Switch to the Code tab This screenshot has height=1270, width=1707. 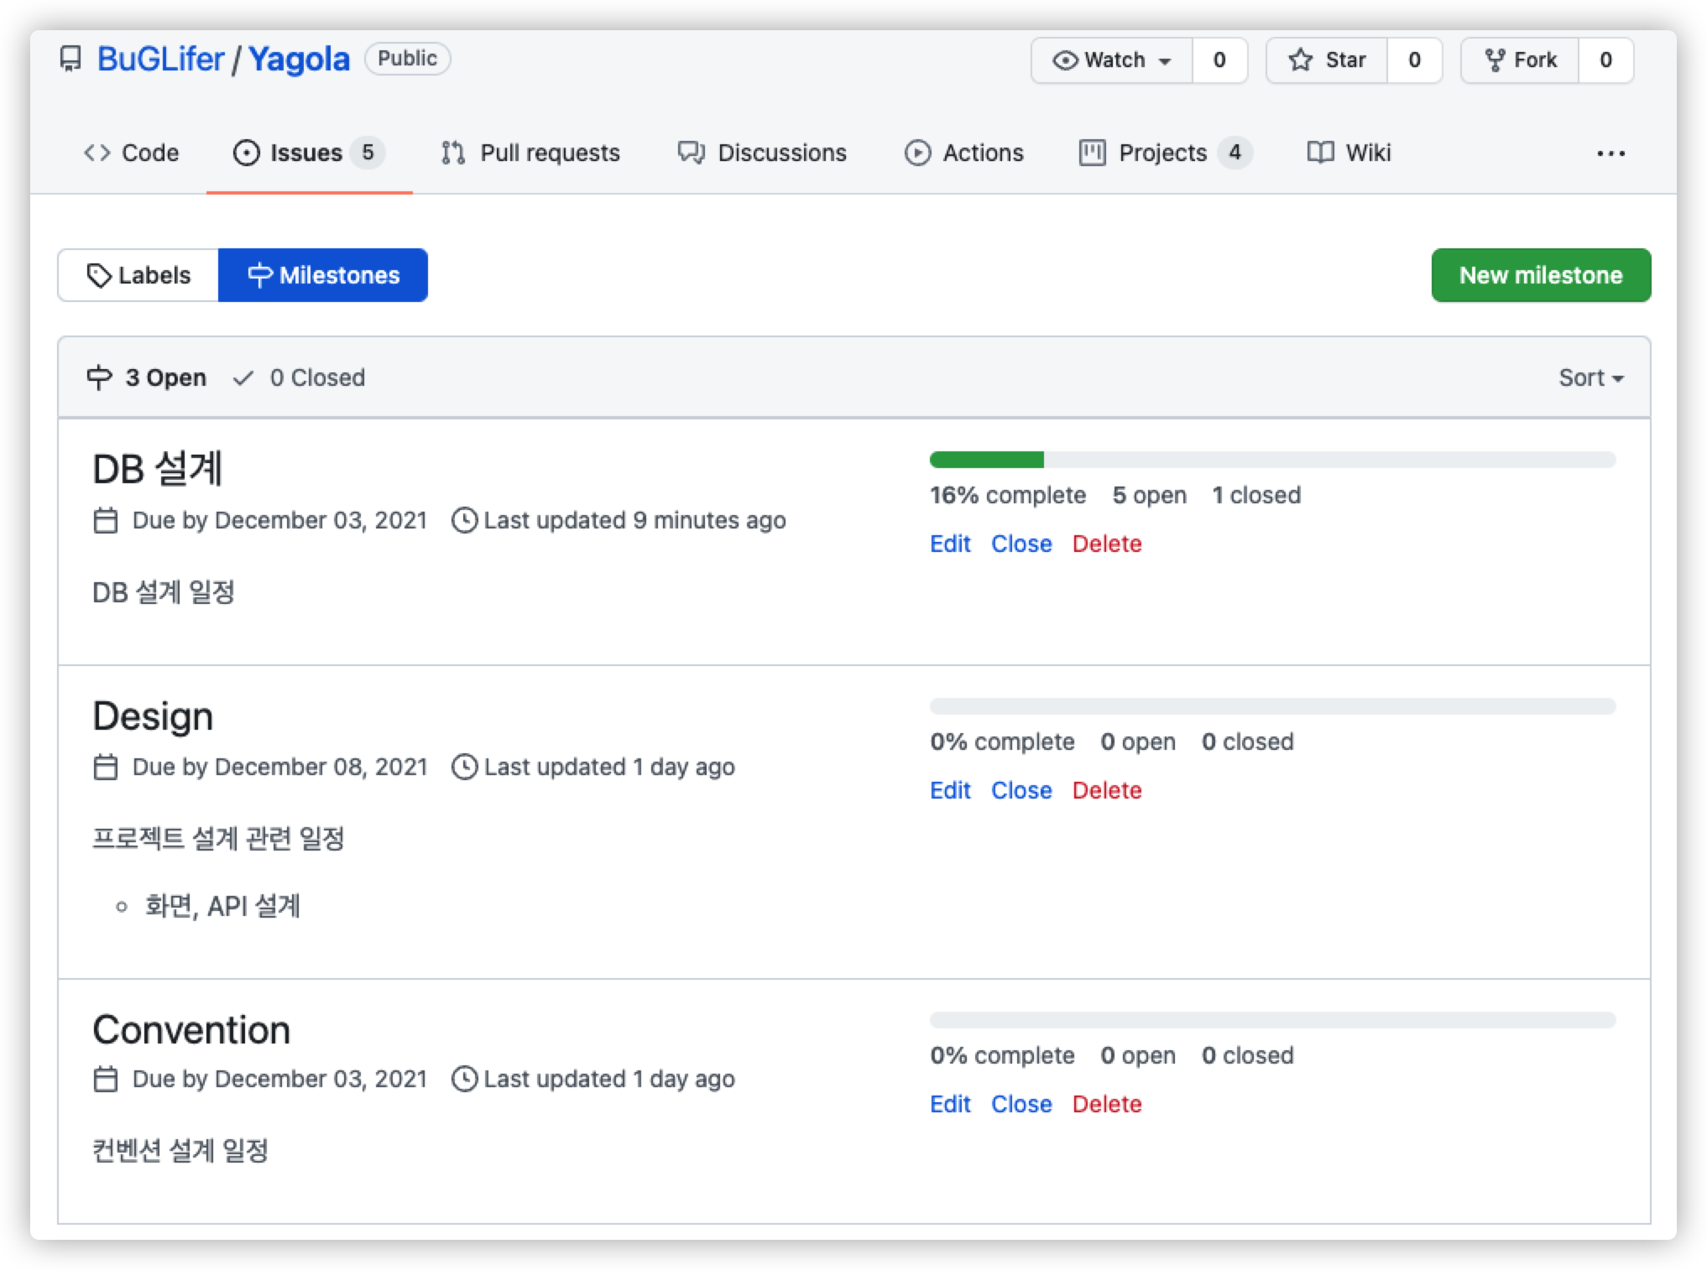click(x=132, y=153)
